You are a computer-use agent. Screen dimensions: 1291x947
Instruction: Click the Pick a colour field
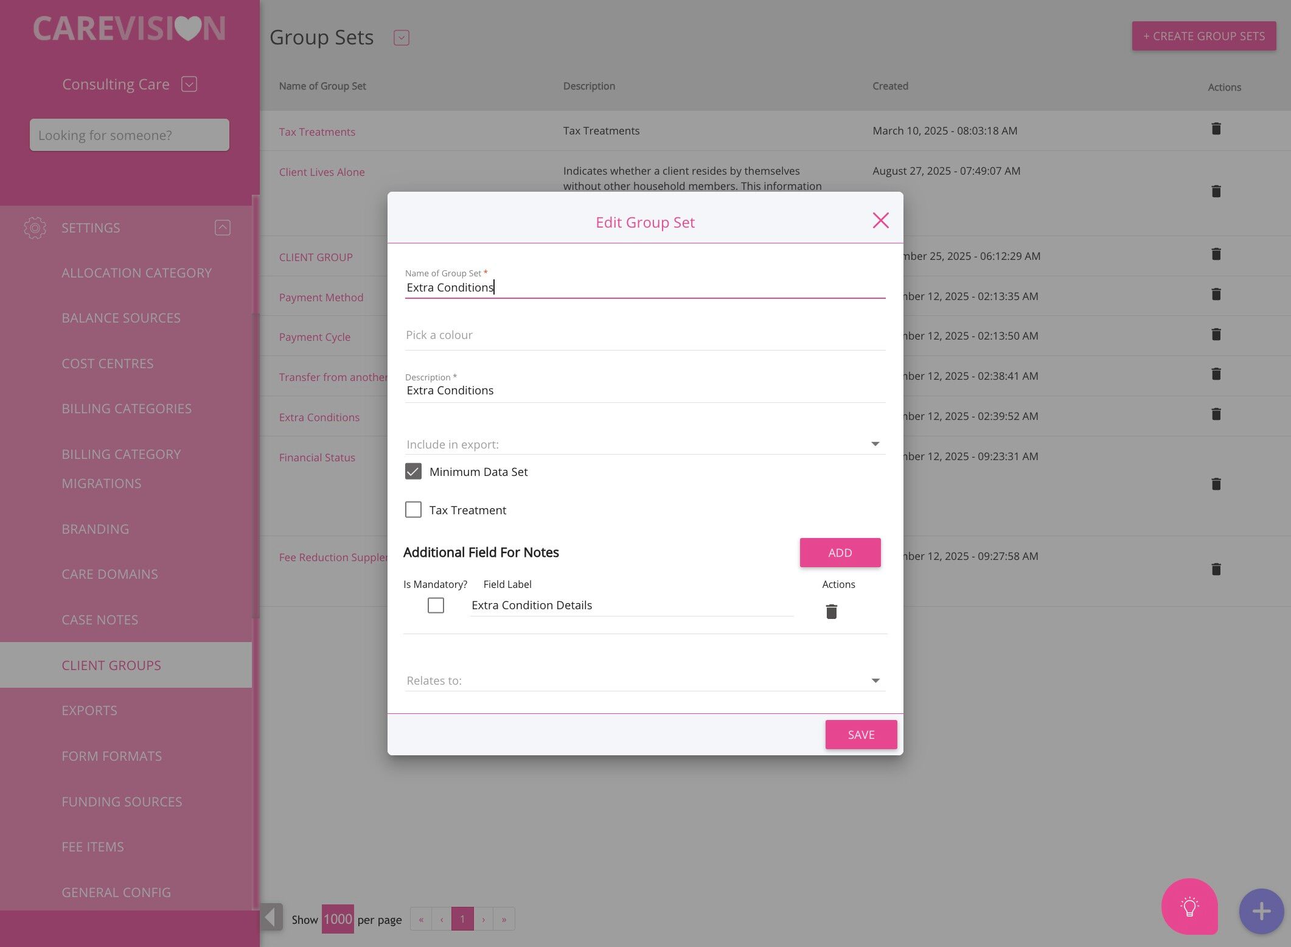(644, 335)
